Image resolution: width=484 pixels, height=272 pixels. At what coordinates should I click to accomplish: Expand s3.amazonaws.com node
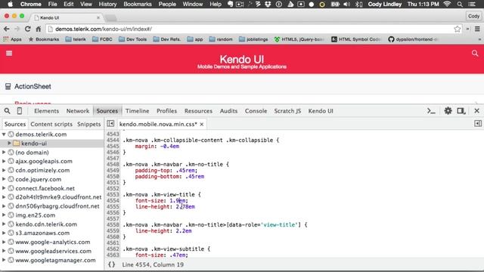click(x=4, y=233)
